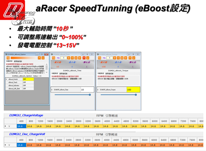The height and width of the screenshot is (151, 206).
Task: Open the 功能敘述 tab in eBoost_Time window
Action: [x=55, y=73]
